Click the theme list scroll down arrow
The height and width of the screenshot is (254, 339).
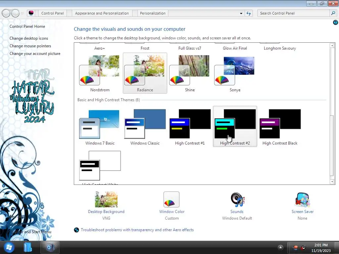(332, 182)
